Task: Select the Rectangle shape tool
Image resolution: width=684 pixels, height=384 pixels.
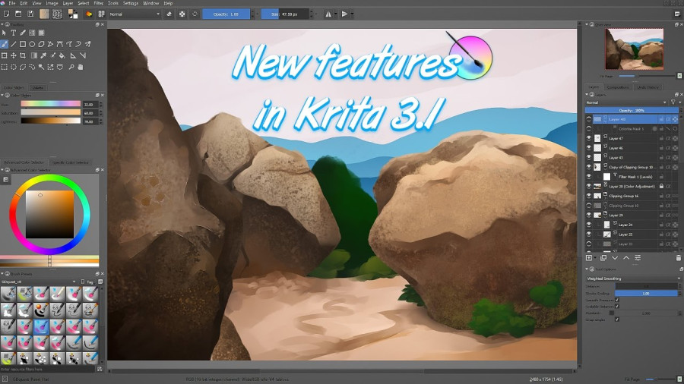Action: click(23, 44)
